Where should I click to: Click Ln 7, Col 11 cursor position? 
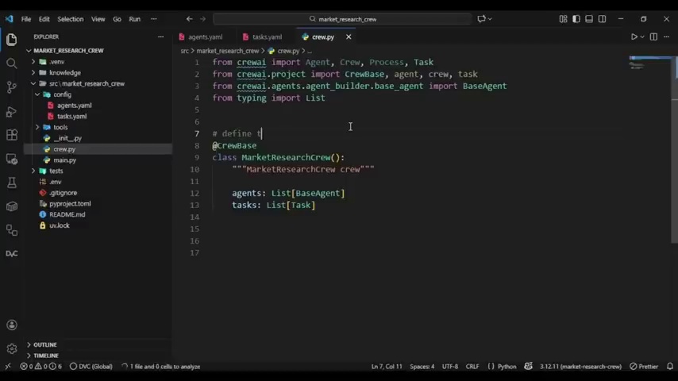click(387, 366)
